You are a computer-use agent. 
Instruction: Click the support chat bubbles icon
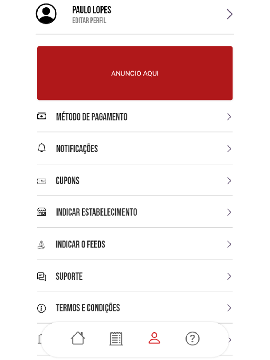click(42, 277)
